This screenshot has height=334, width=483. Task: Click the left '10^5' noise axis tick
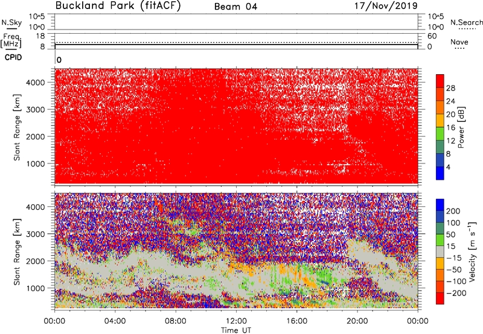(x=37, y=17)
